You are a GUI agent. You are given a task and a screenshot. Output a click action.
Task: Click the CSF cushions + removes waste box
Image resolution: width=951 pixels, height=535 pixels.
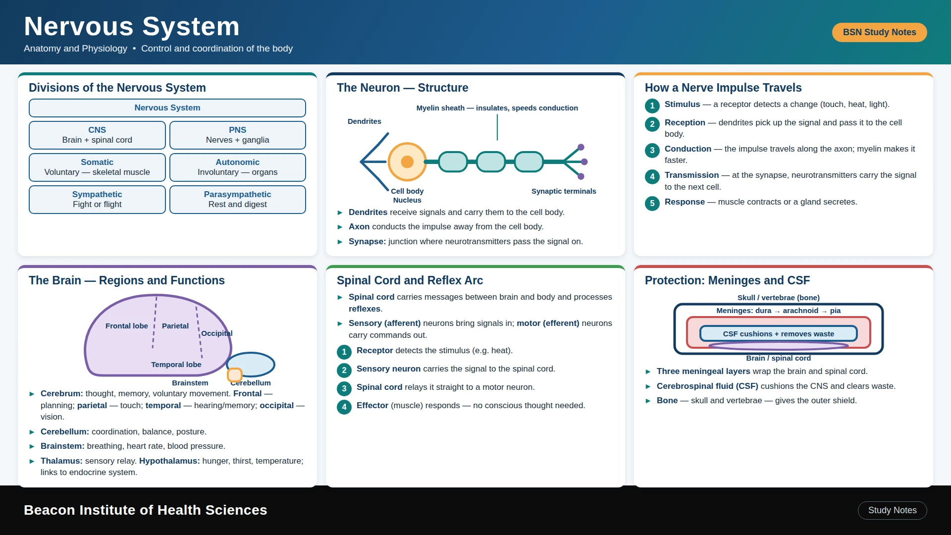coord(779,333)
